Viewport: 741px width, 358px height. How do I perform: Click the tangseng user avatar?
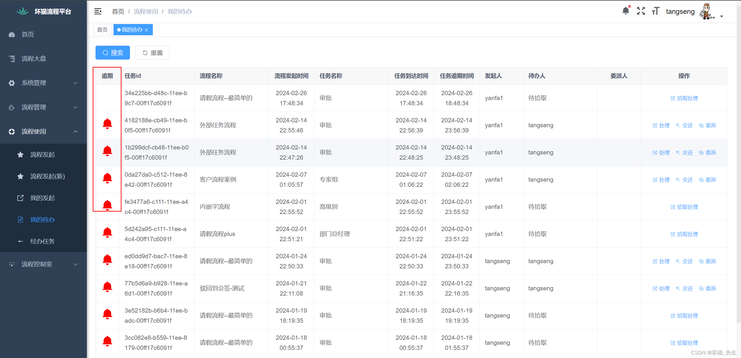coord(707,12)
